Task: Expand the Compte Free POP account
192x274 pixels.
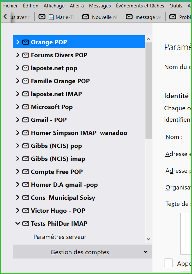Action: [x=18, y=172]
